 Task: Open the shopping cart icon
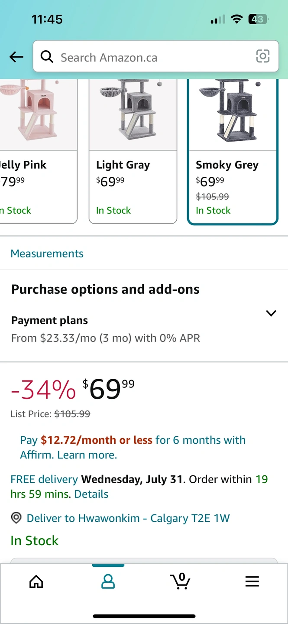tap(180, 581)
